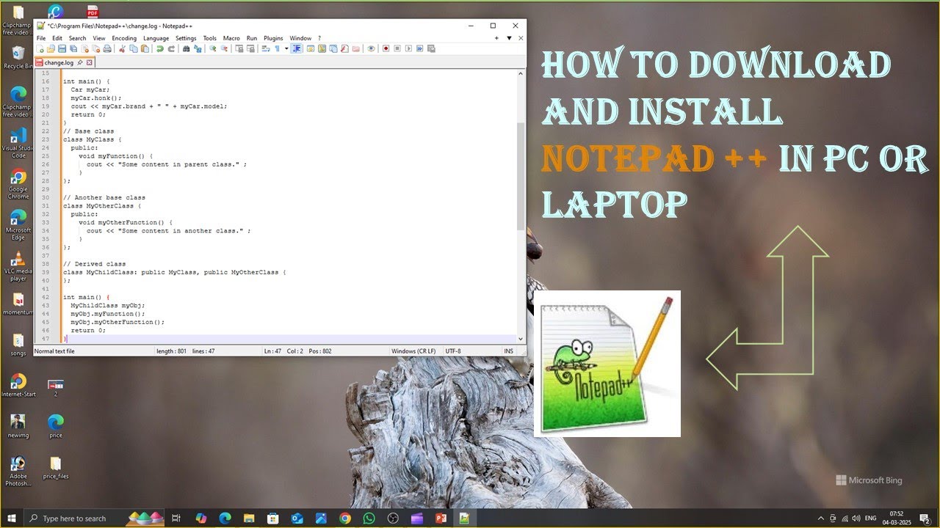
Task: Click the Open file toolbar icon
Action: point(51,48)
